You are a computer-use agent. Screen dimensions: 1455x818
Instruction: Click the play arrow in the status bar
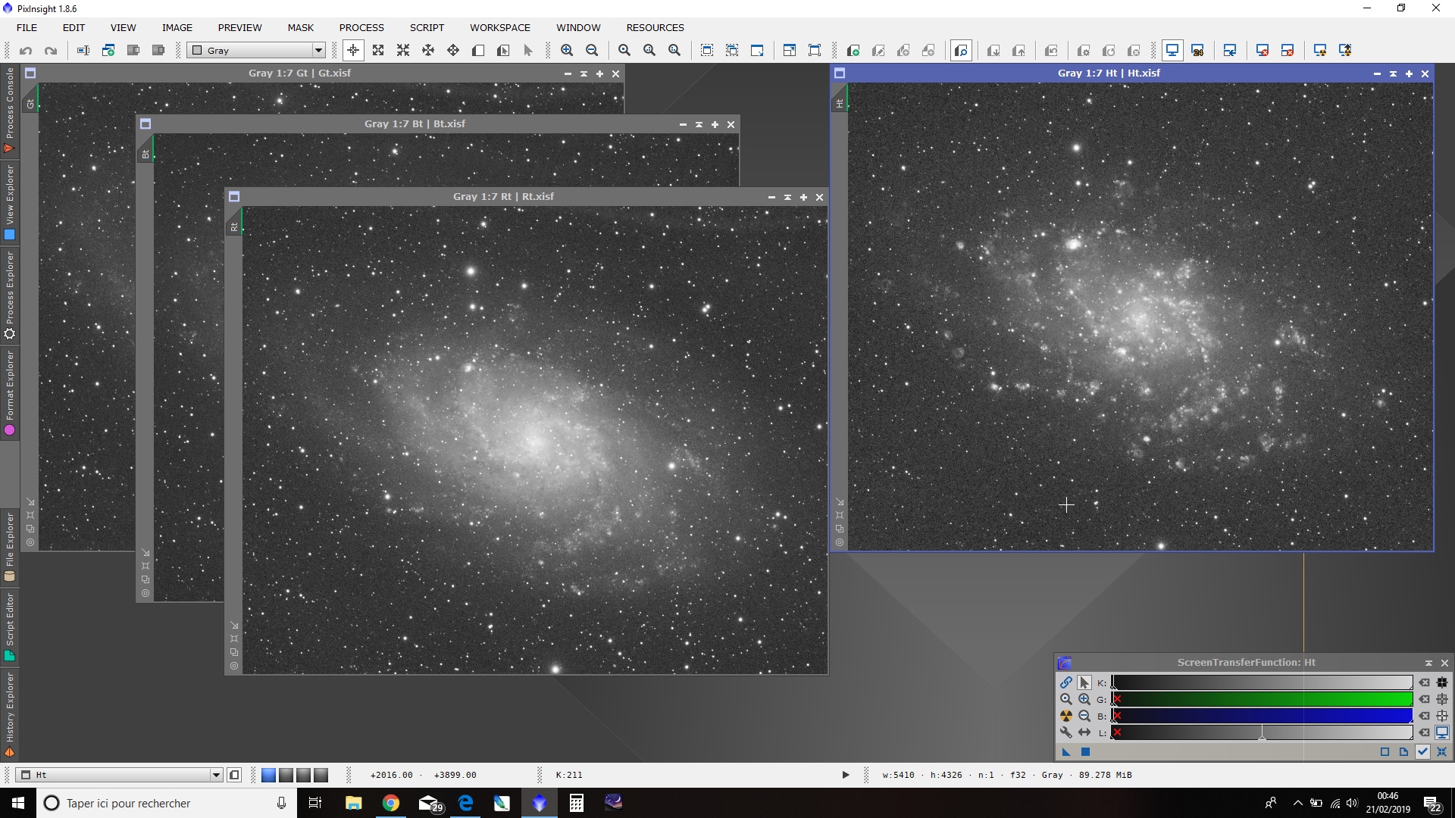tap(846, 775)
